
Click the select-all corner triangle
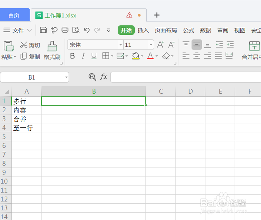[x=6, y=91]
